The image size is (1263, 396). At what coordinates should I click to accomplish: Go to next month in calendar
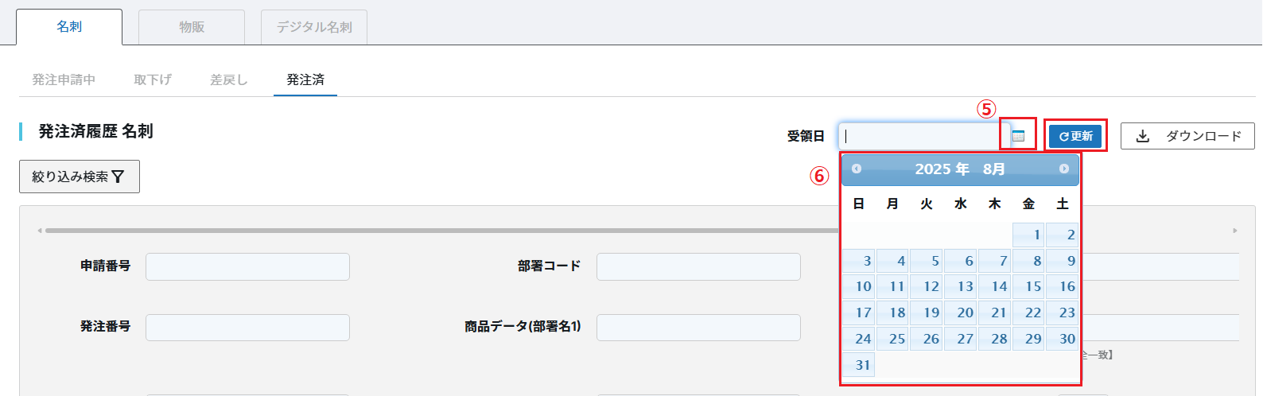[1064, 169]
